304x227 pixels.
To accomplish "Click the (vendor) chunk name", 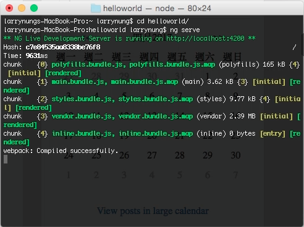I will pyautogui.click(x=211, y=117).
